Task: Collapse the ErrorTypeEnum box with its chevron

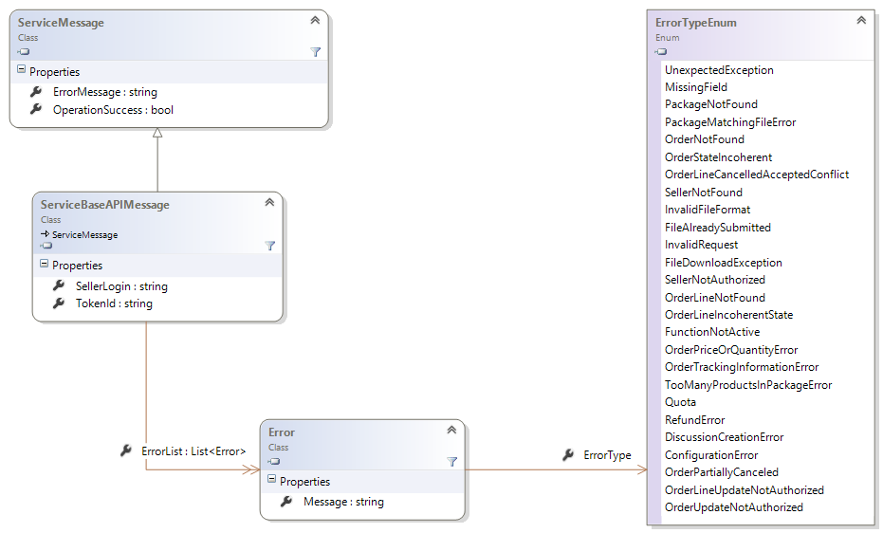Action: coord(861,20)
